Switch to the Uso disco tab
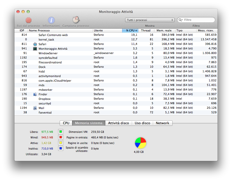This screenshot has width=232, height=181. point(142,123)
